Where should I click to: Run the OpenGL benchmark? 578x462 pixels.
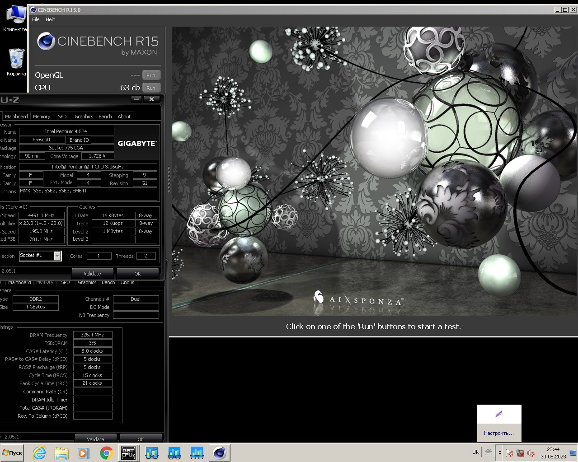pyautogui.click(x=151, y=75)
